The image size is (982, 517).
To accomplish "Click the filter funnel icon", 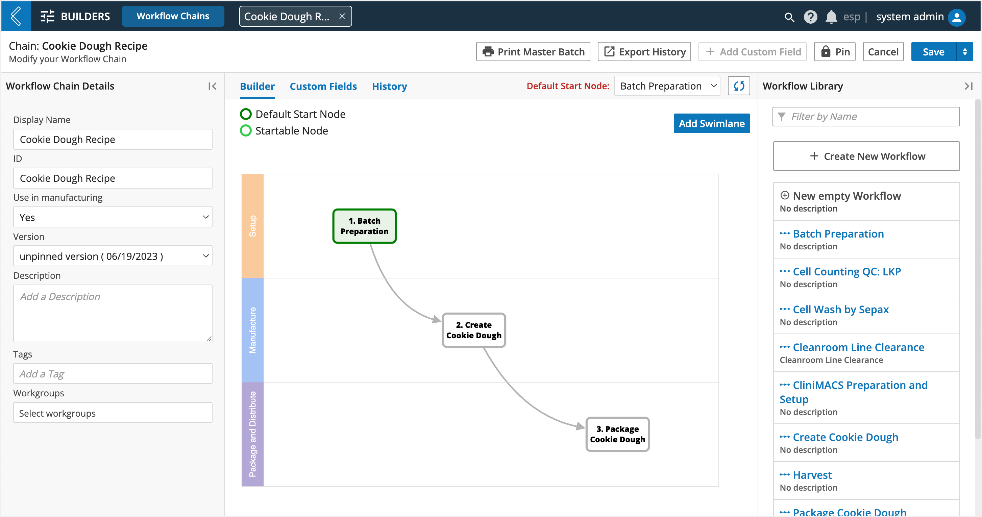I will 782,116.
